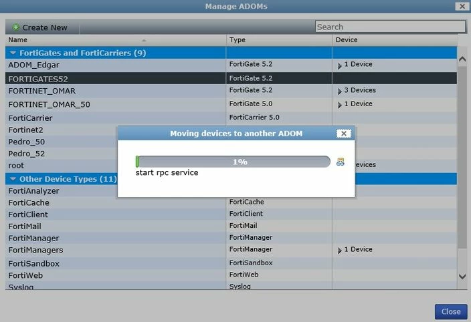Select the root ADOM
The width and height of the screenshot is (471, 322).
pyautogui.click(x=16, y=166)
